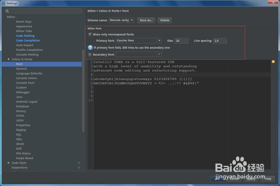Expand the Code Style tree node
Screen dimensions: 280x186
click(x=8, y=163)
